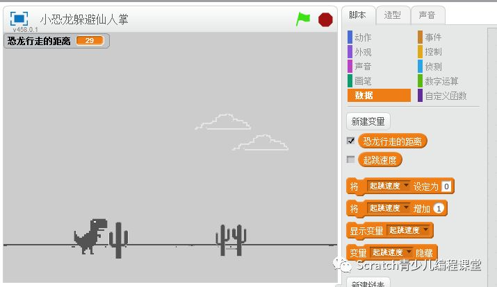Click the value field 0 in 设定为 block
This screenshot has height=287, width=497.
point(446,186)
